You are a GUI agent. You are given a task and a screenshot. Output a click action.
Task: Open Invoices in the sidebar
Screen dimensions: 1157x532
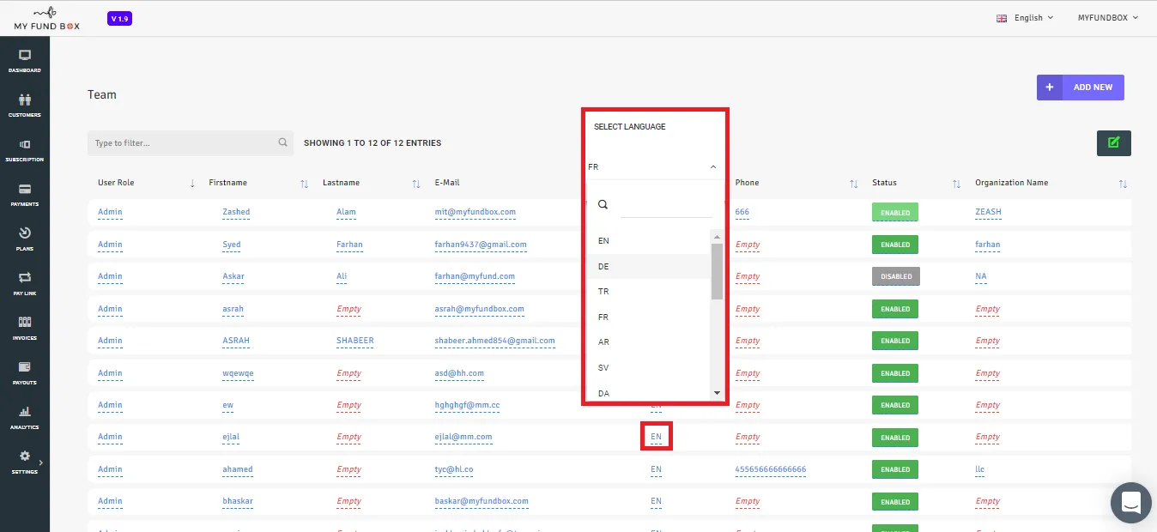tap(25, 328)
